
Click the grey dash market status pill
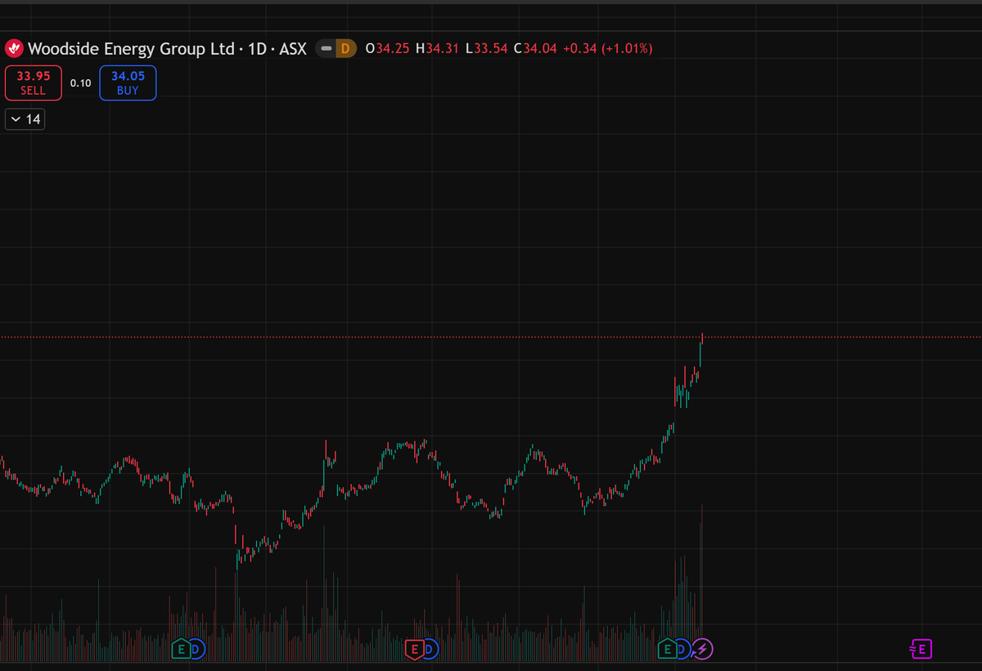click(326, 49)
